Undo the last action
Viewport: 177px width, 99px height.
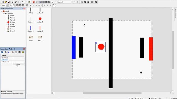pyautogui.click(x=22, y=2)
